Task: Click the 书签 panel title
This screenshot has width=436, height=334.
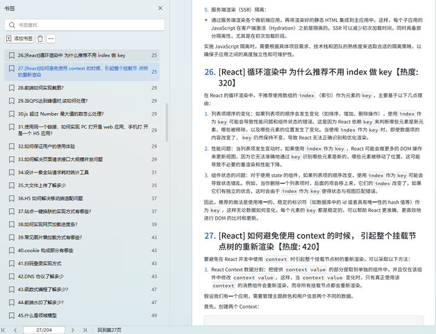Action: tap(10, 8)
